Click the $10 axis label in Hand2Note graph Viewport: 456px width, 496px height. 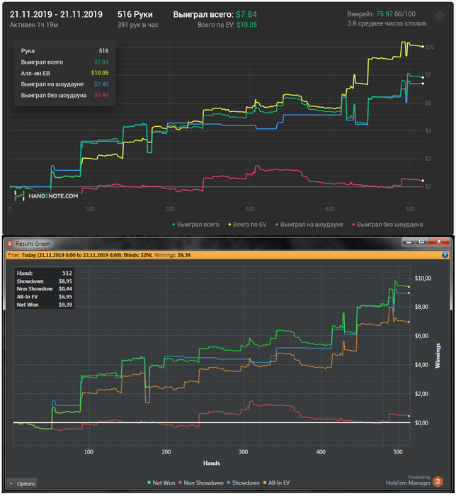coord(430,47)
